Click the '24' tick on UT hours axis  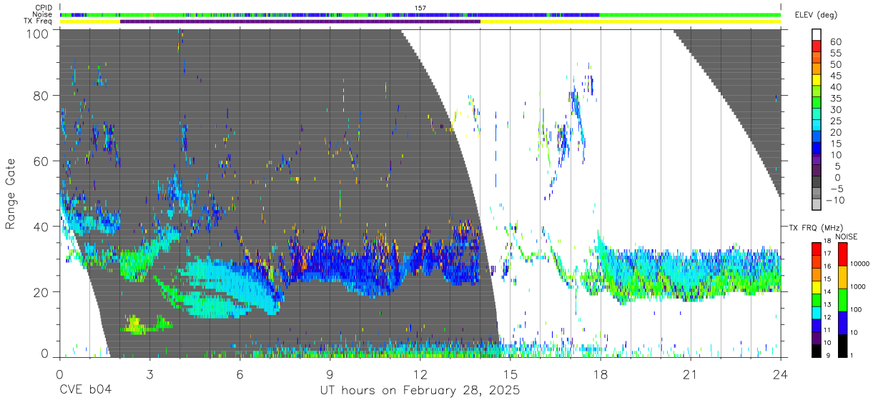(781, 374)
